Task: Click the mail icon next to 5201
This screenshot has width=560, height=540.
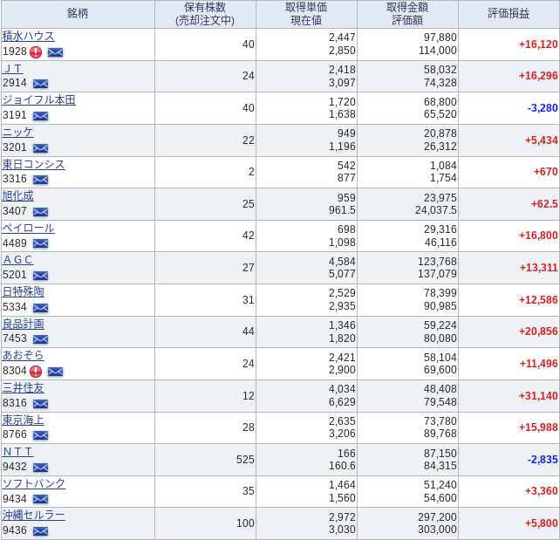Action: (40, 276)
